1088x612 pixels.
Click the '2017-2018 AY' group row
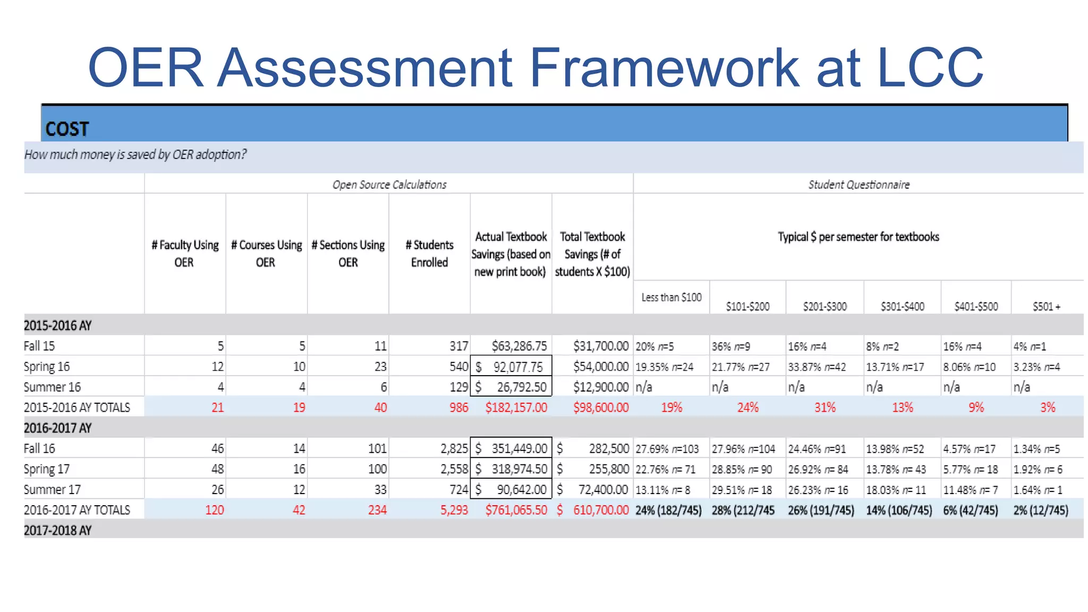554,530
